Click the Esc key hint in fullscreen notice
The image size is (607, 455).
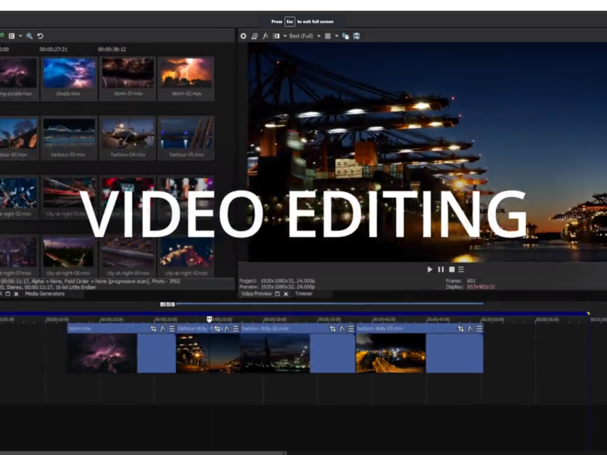click(x=290, y=22)
